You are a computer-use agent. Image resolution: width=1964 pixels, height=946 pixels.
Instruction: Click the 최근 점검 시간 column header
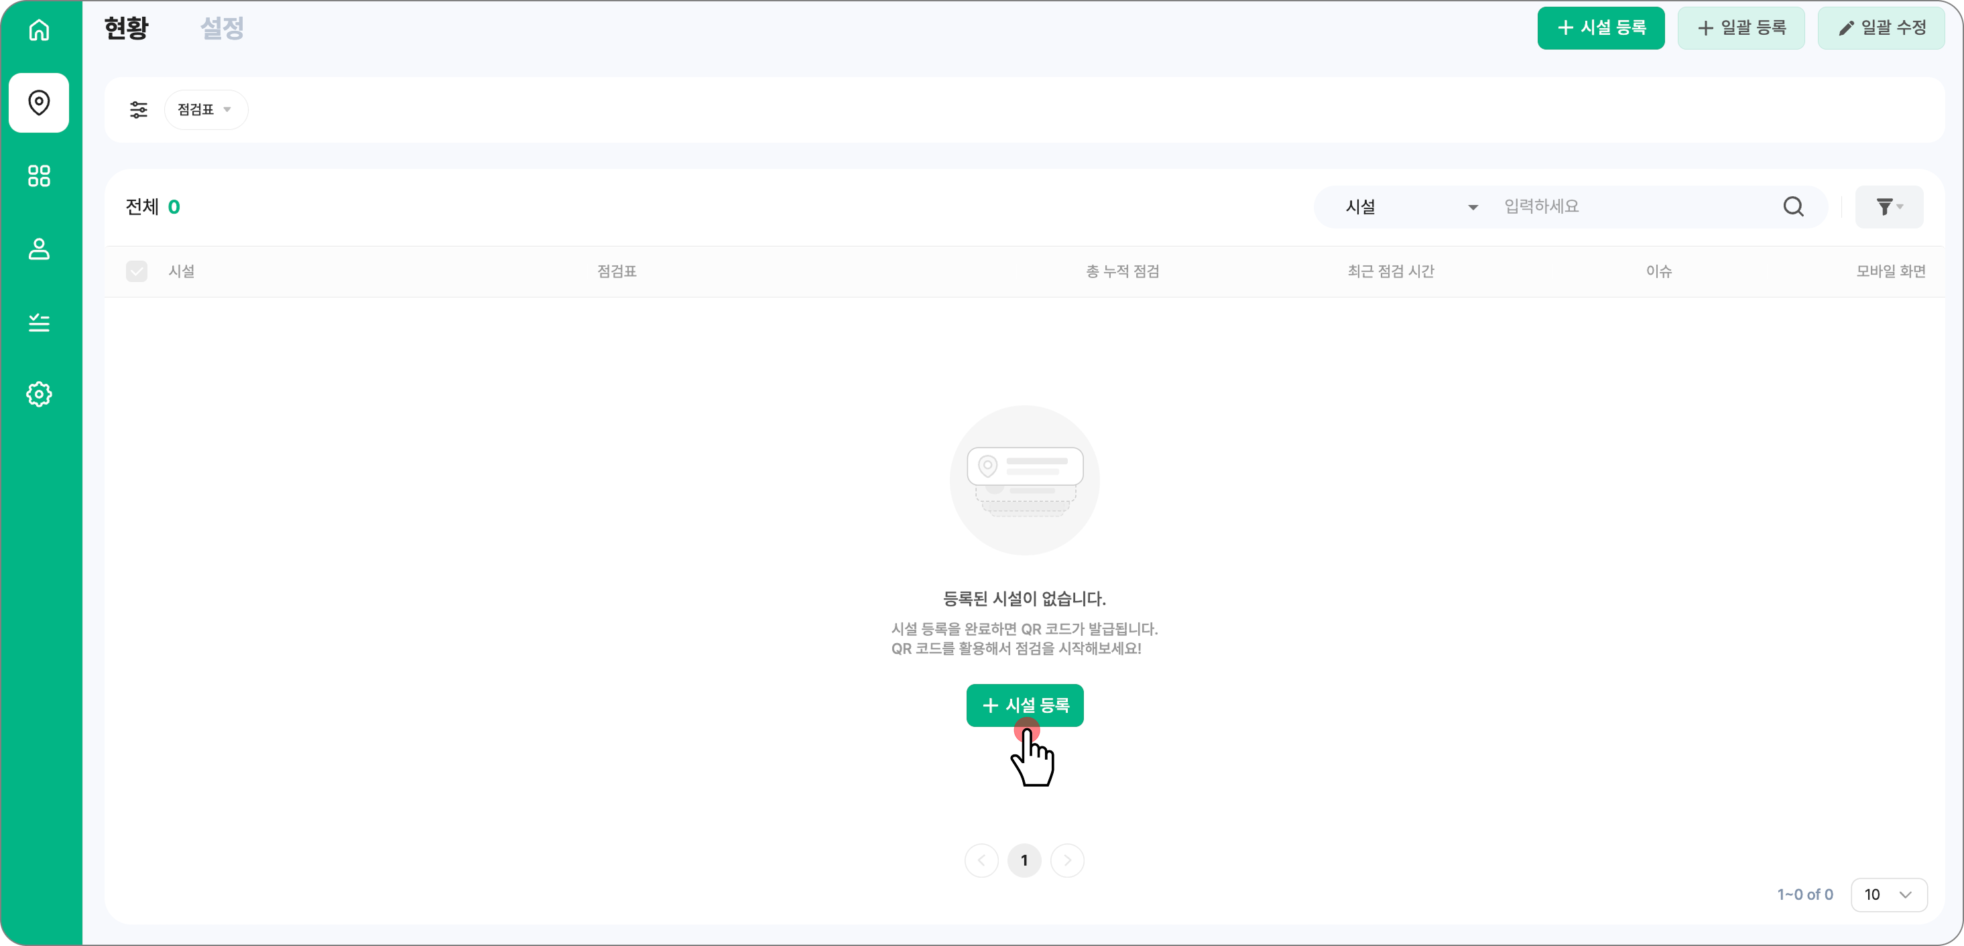1391,271
